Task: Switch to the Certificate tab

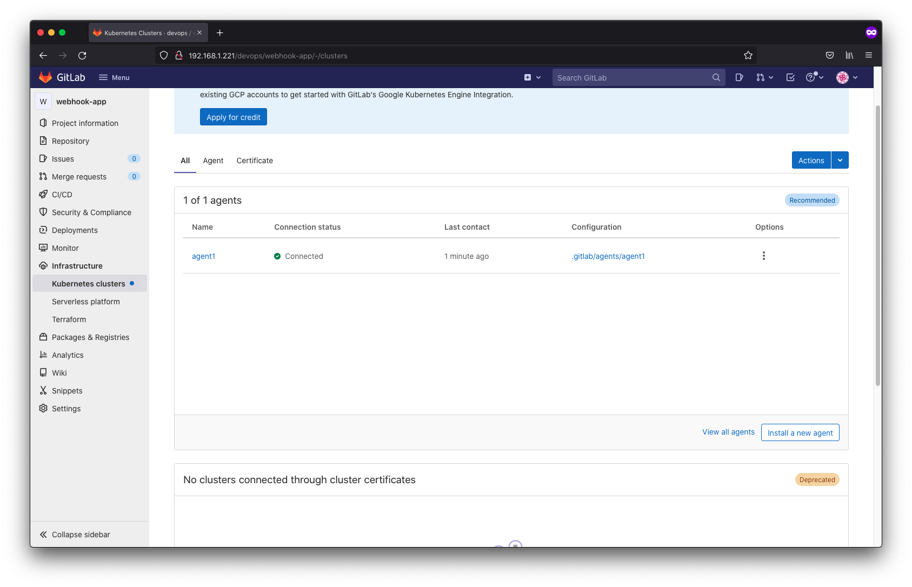Action: tap(255, 161)
